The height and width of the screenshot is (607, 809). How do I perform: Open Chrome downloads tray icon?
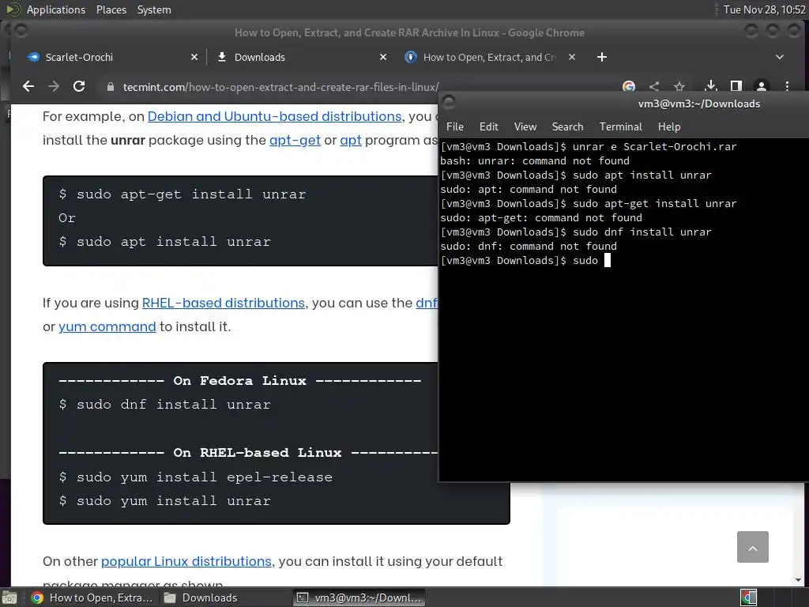710,85
